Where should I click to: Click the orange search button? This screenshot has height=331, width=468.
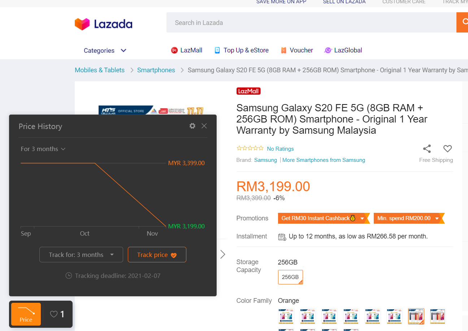[x=462, y=22]
